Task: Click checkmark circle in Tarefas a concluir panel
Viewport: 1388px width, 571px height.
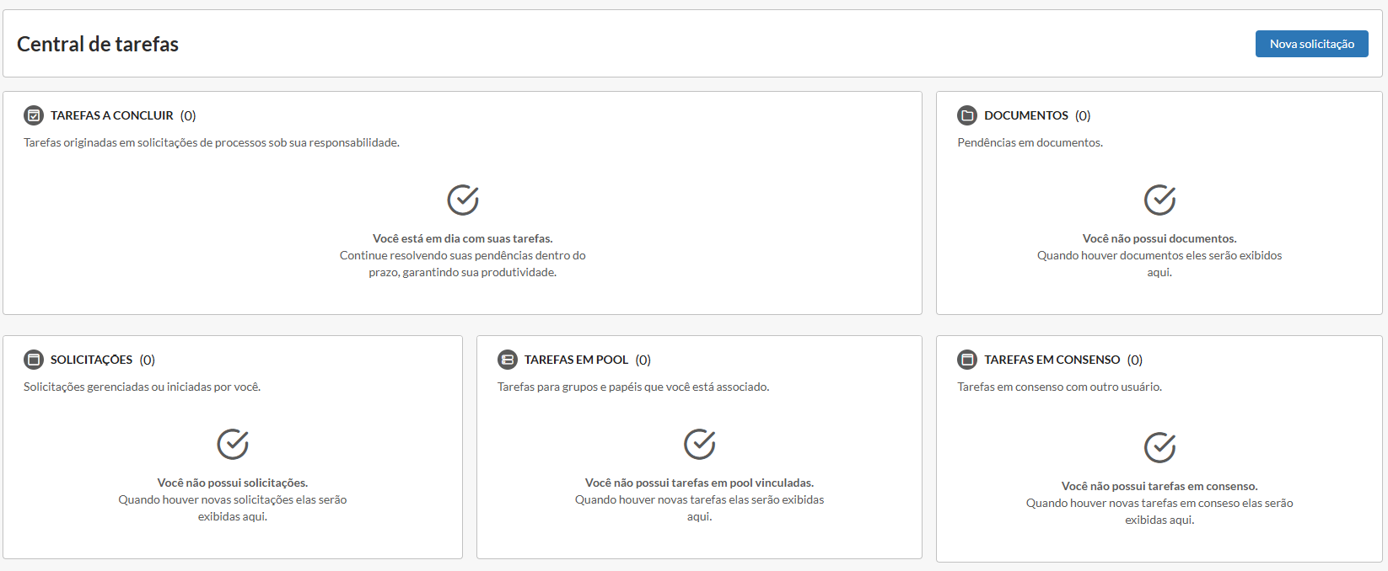Action: coord(462,200)
